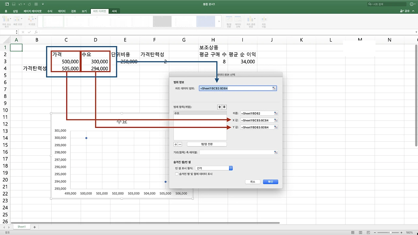This screenshot has width=418, height=235.
Task: Open the name box dropdown stepper
Action: pos(17,32)
